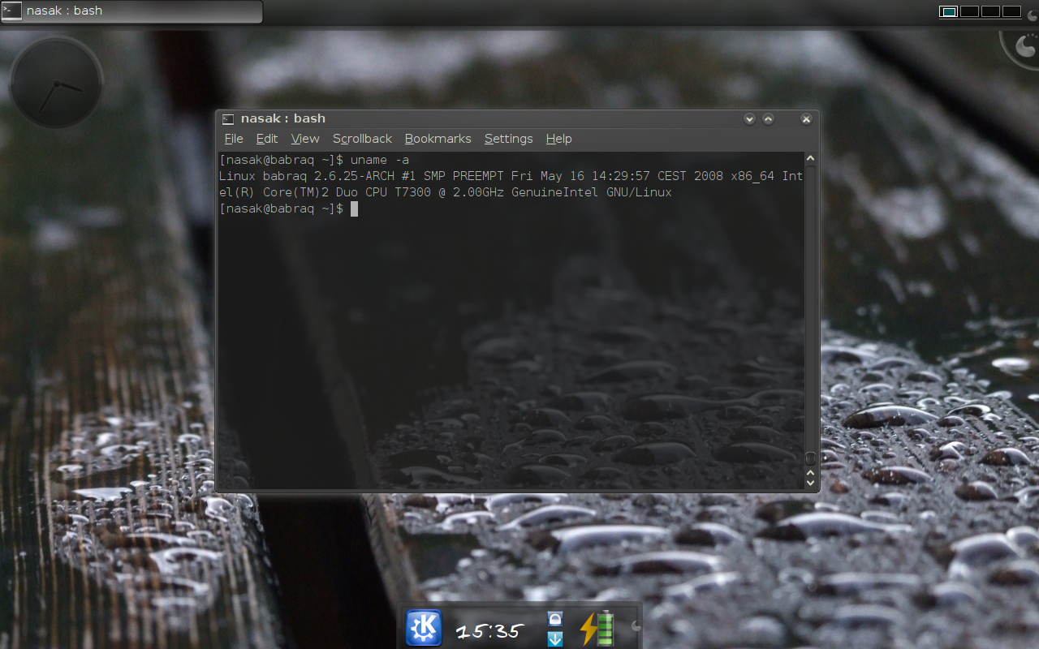Screen dimensions: 1039x649
Task: Open the KDE application launcher
Action: click(423, 628)
